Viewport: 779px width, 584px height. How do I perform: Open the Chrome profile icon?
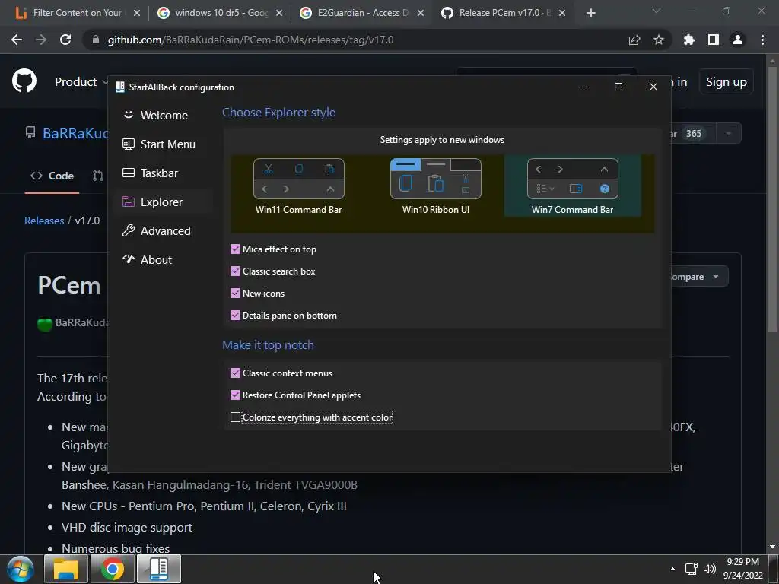[x=738, y=40]
